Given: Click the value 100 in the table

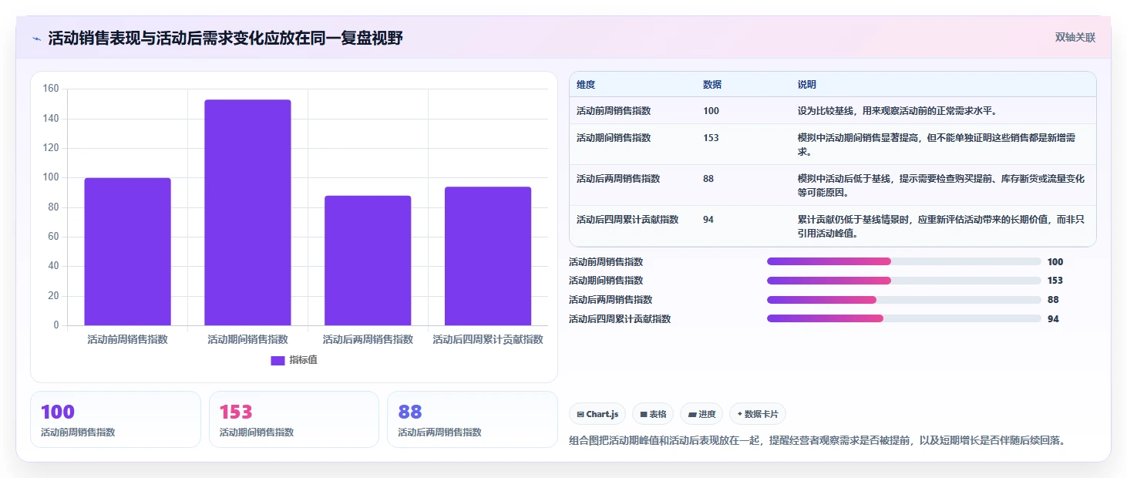Looking at the screenshot, I should tap(711, 111).
